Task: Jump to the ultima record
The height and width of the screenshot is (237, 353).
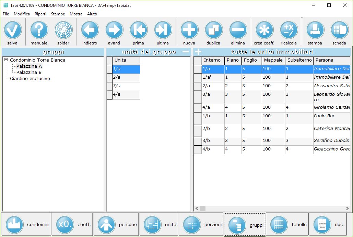Action: [x=163, y=30]
